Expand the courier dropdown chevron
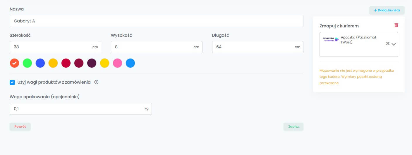This screenshot has height=155, width=412. [394, 44]
